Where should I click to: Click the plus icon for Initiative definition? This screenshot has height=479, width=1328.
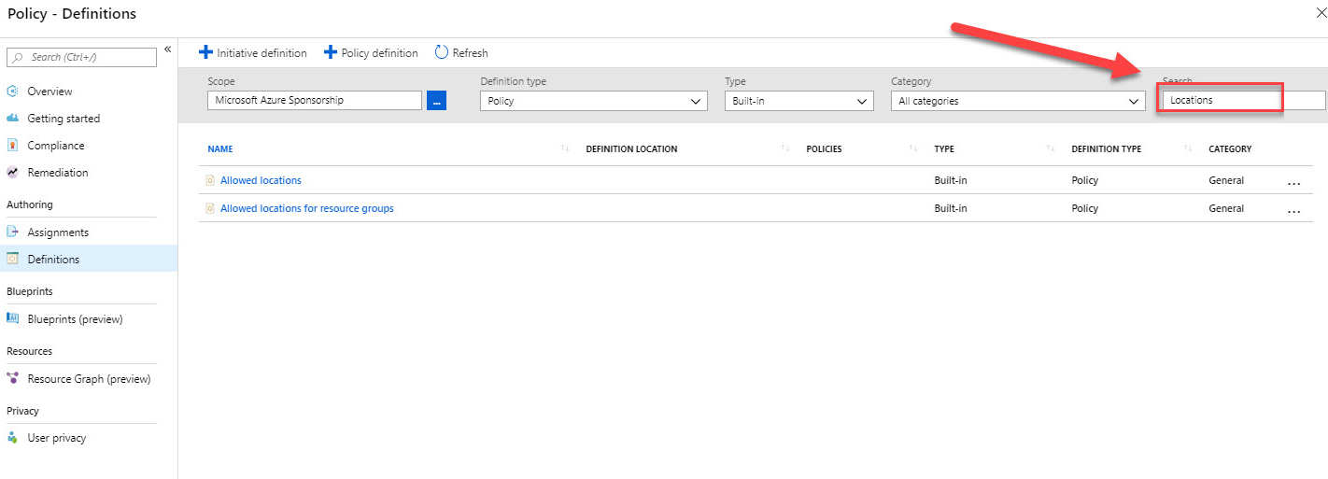(x=206, y=53)
